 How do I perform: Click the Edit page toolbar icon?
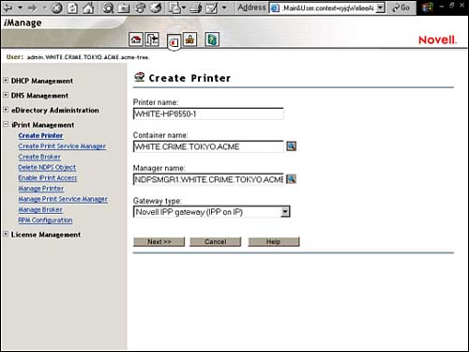point(212,8)
